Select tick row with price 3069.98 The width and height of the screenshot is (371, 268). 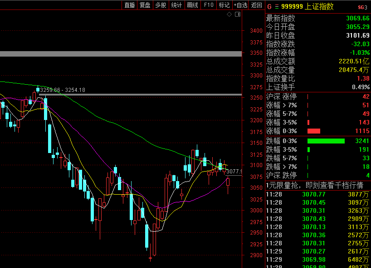point(317,259)
